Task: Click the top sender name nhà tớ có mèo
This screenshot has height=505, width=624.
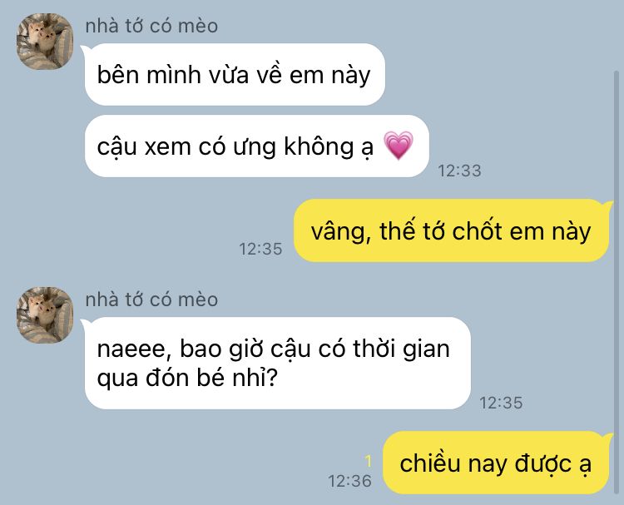Action: pos(151,26)
